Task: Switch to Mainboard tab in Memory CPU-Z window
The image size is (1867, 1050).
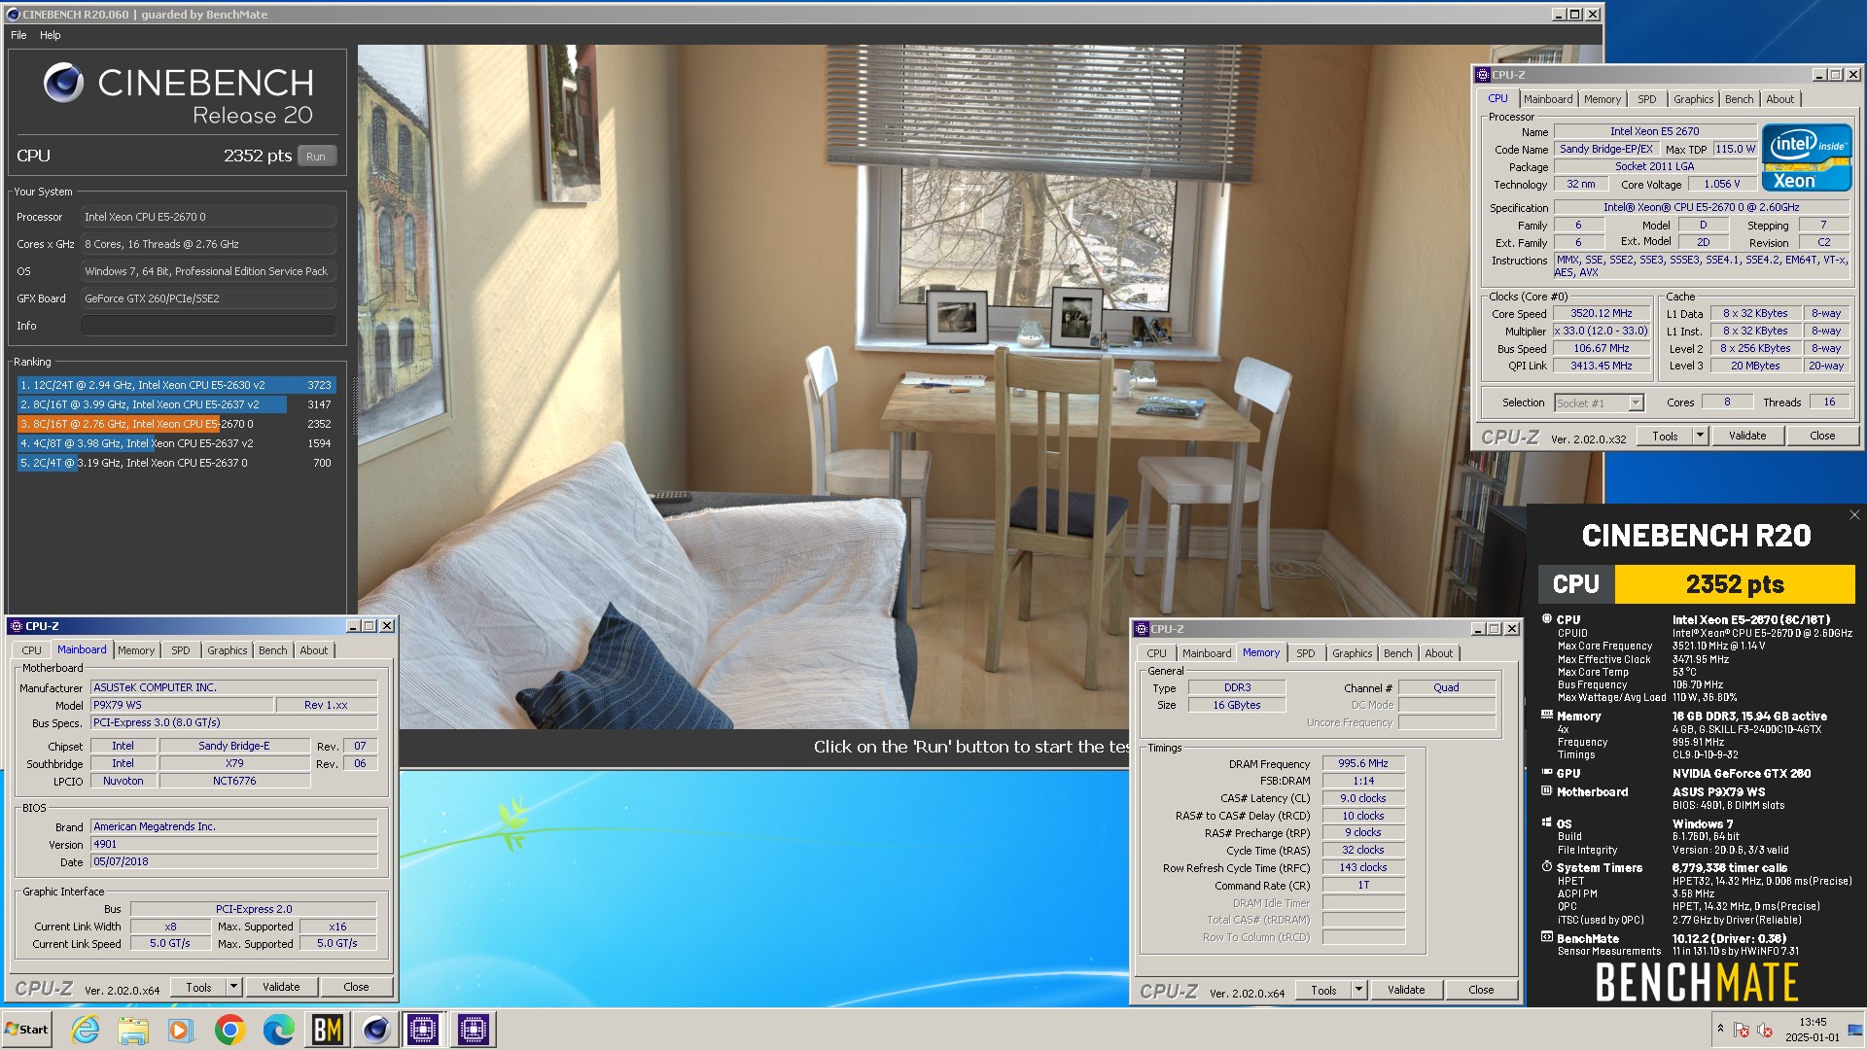Action: tap(1207, 653)
